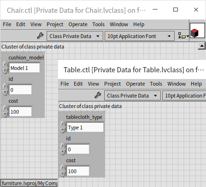Open Project menu in Chair.ctl window
The height and width of the screenshot is (187, 206).
[55, 24]
